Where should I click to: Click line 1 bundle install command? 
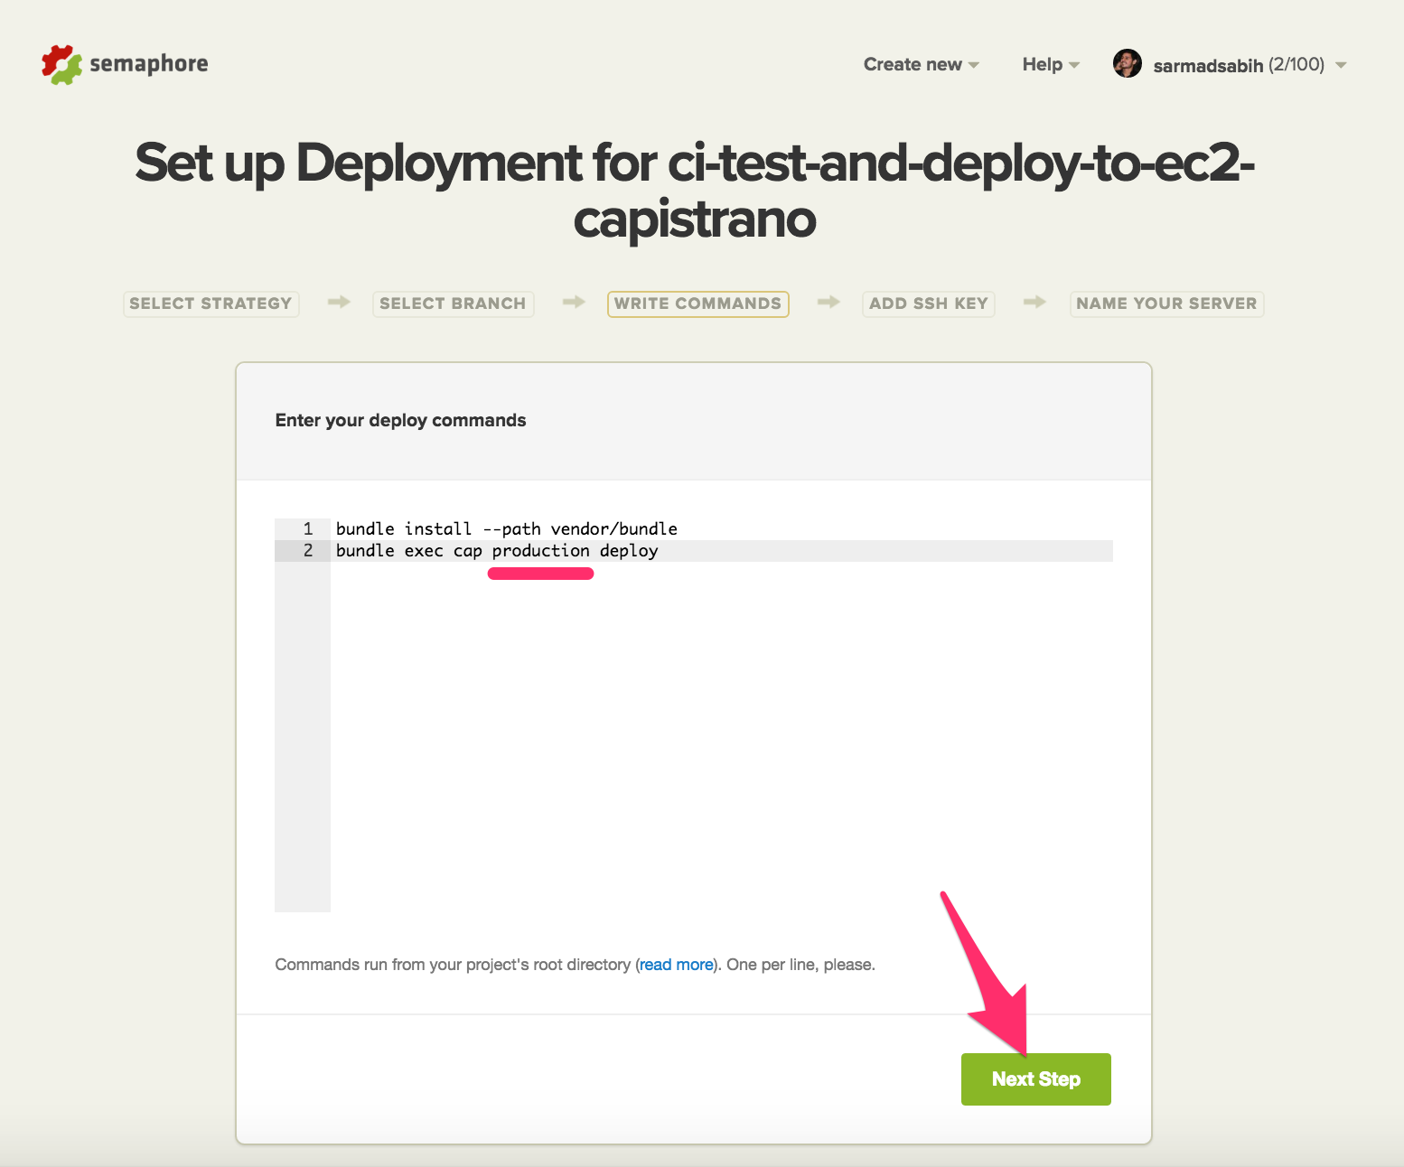(507, 528)
